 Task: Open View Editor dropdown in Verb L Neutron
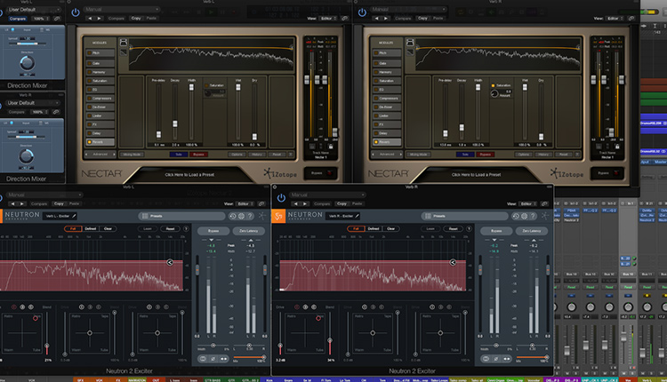pos(245,203)
